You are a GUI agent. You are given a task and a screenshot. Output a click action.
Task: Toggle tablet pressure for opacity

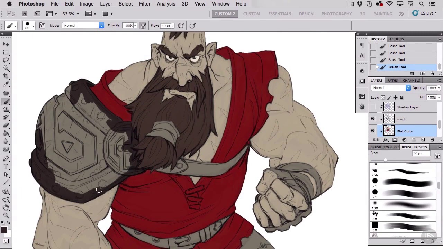tap(143, 26)
